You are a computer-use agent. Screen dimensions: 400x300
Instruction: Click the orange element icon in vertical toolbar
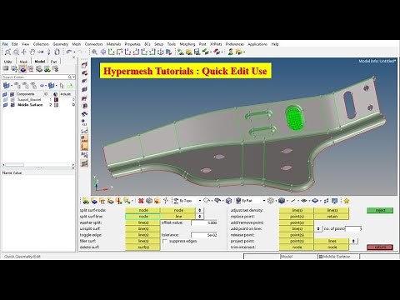[x=84, y=138]
